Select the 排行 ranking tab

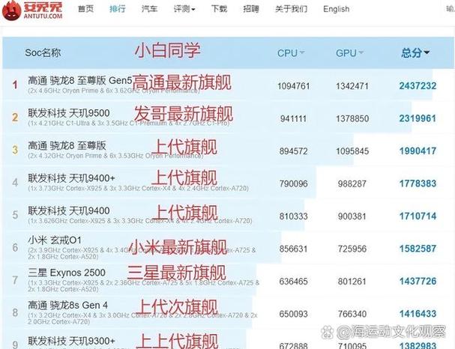(x=118, y=9)
